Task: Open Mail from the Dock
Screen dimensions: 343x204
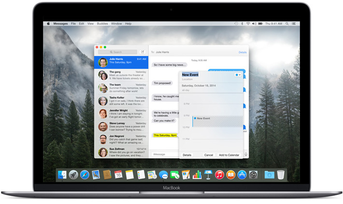Action: pyautogui.click(x=96, y=175)
